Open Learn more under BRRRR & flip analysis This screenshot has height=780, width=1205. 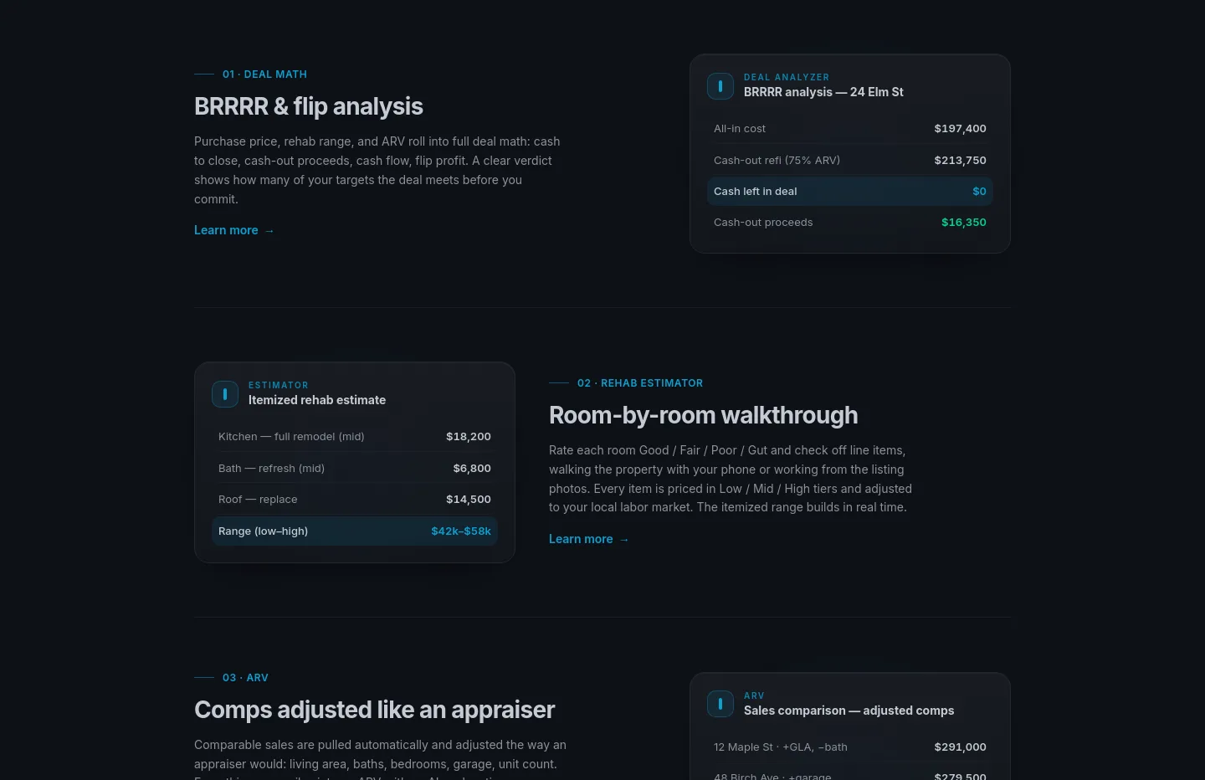(234, 230)
